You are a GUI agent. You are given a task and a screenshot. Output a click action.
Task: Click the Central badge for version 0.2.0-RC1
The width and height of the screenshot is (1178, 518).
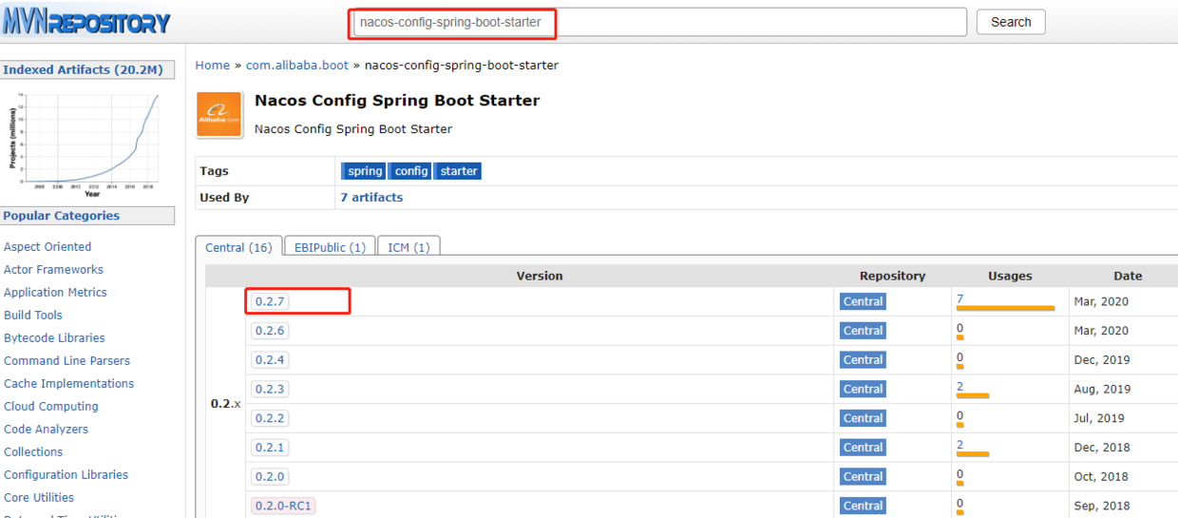click(x=863, y=506)
